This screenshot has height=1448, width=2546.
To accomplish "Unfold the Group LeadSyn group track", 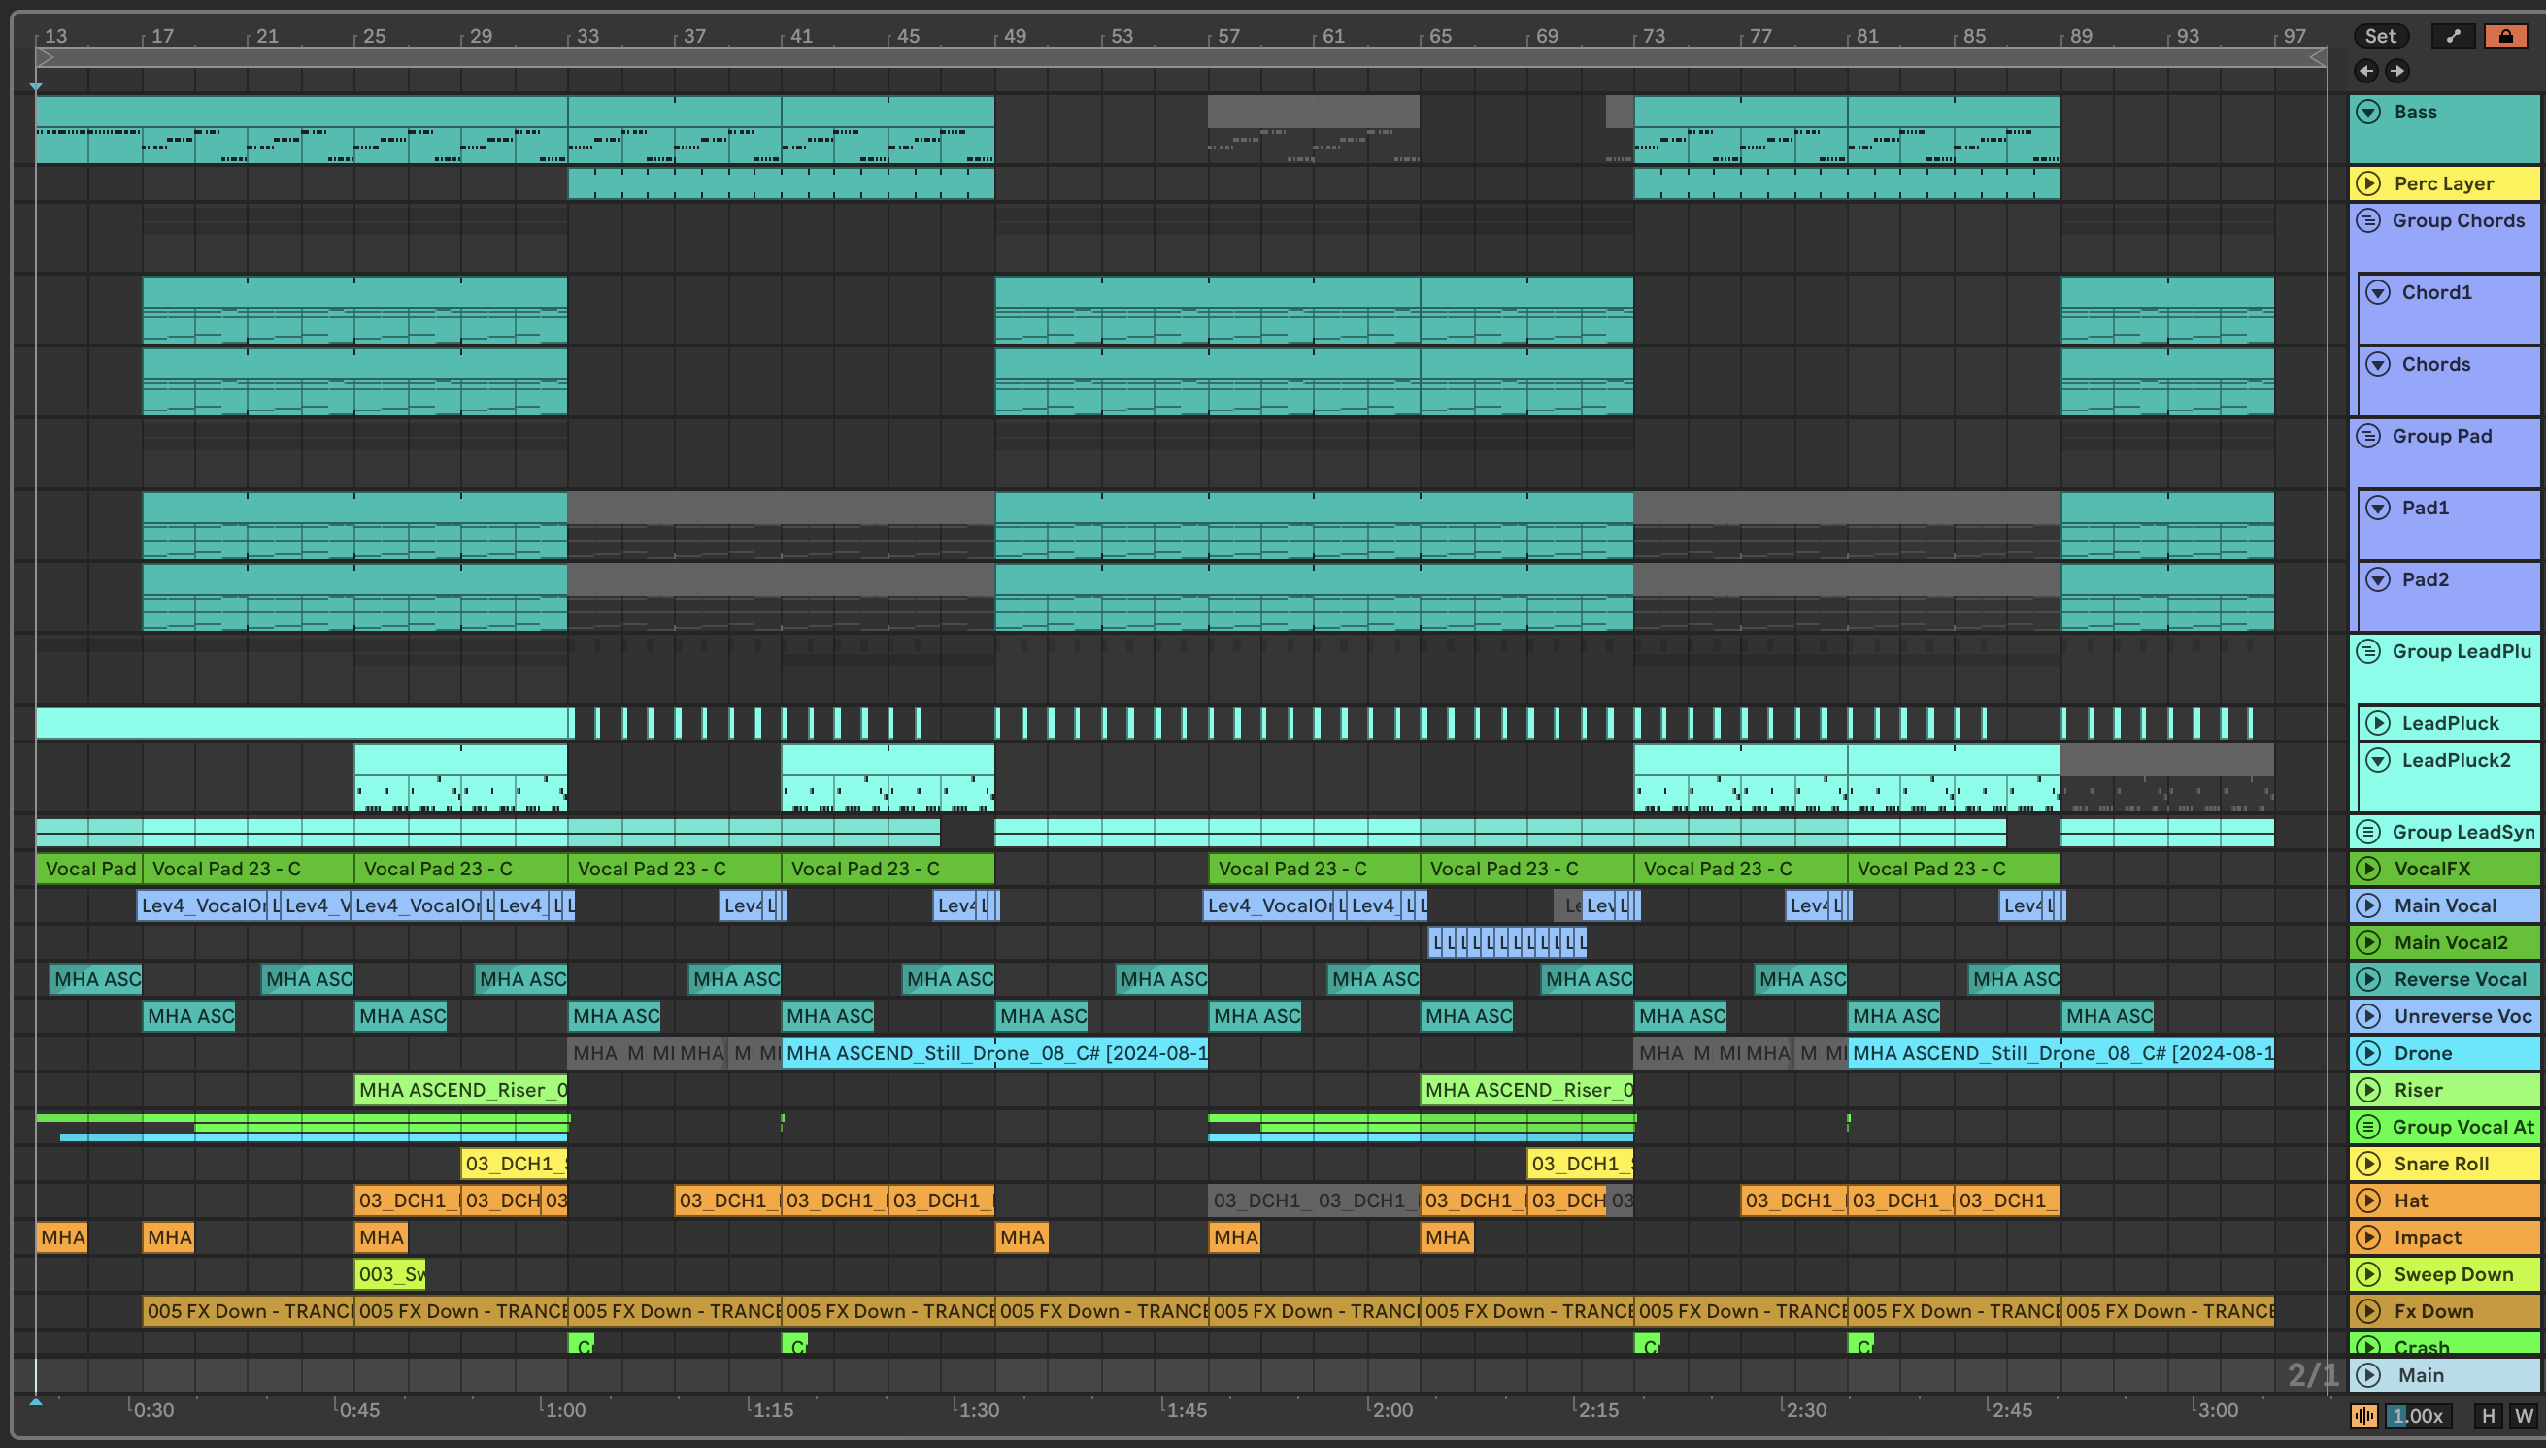I will pos(2369,832).
